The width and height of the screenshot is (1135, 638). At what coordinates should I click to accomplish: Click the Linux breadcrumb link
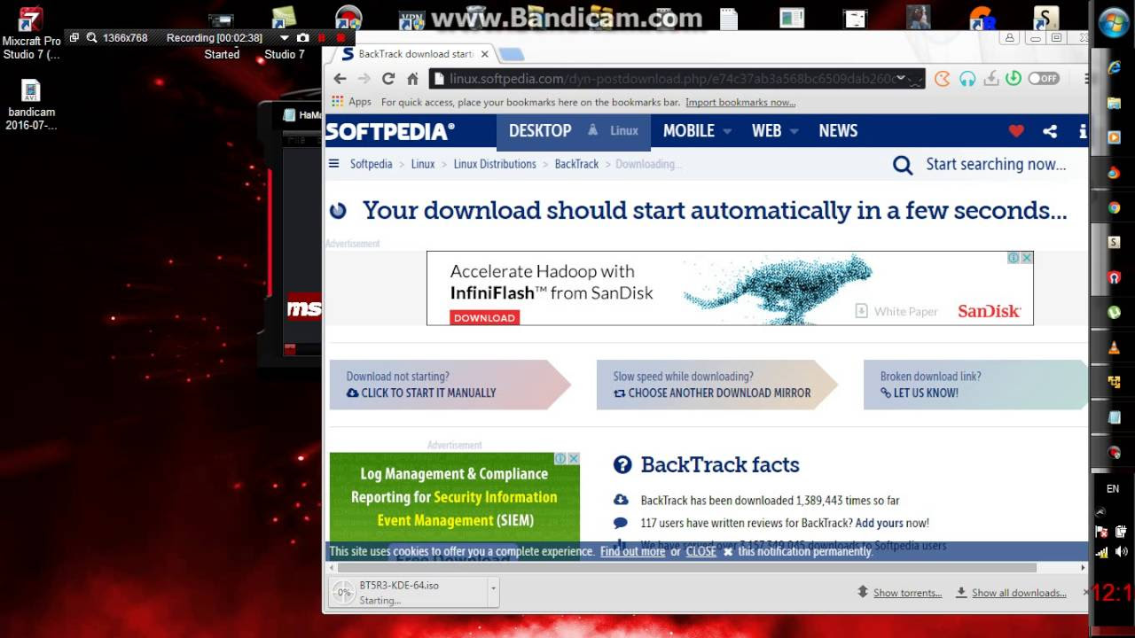423,164
